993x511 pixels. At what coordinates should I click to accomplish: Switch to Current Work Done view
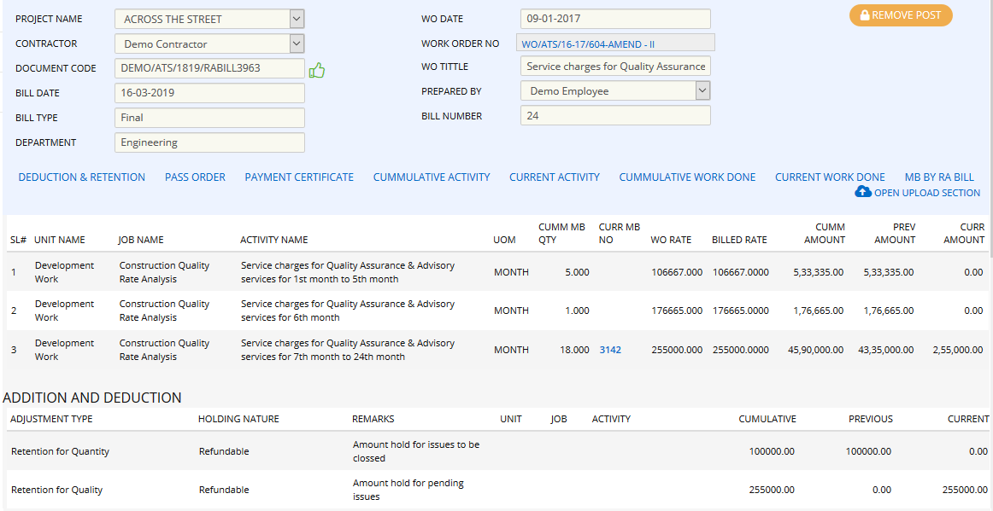(x=830, y=177)
